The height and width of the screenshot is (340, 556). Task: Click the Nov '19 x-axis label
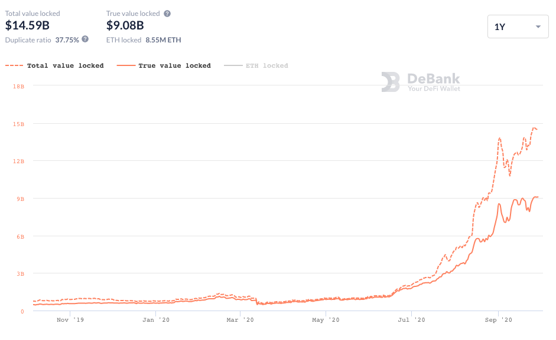70,320
